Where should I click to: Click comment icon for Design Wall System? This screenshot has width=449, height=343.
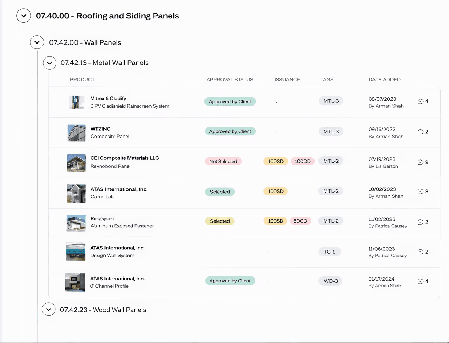tap(420, 252)
